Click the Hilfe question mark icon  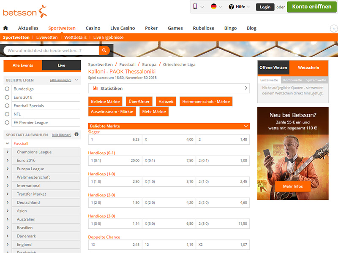pos(231,7)
